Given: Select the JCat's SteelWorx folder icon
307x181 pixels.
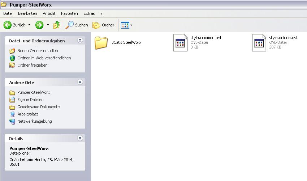Looking at the screenshot, I should [x=101, y=43].
